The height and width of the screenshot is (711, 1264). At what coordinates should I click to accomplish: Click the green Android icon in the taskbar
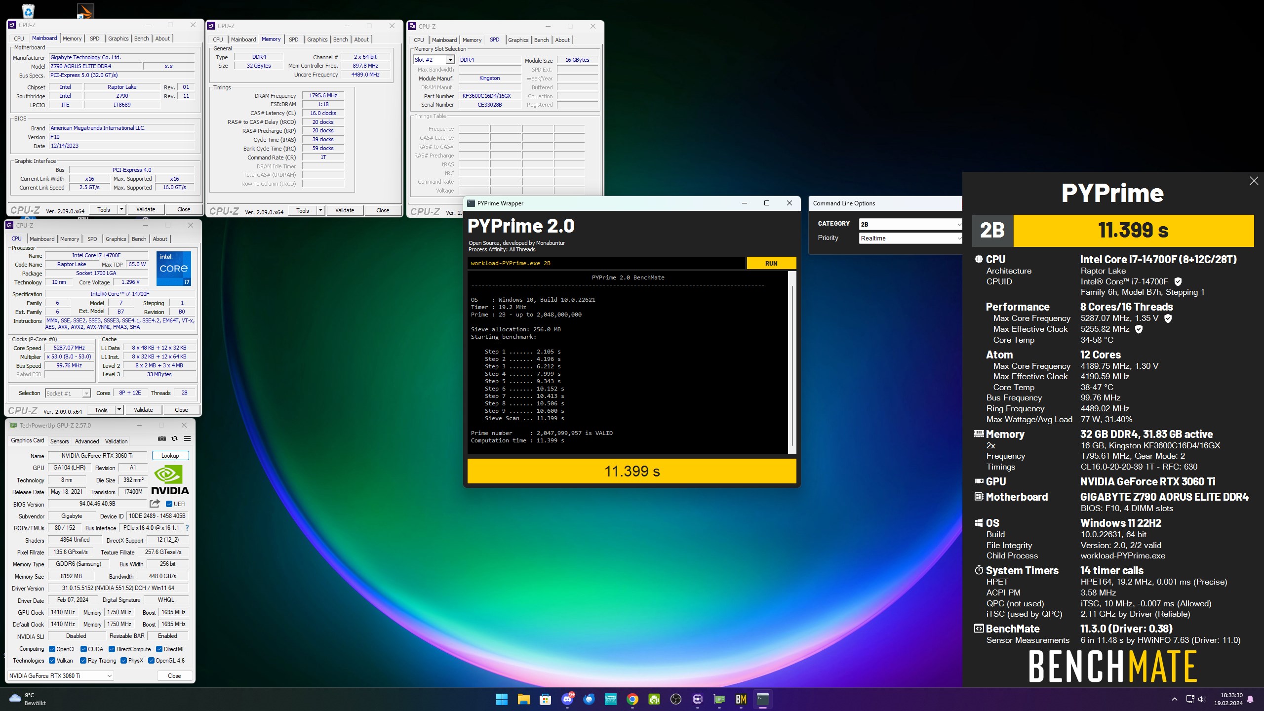(x=654, y=699)
